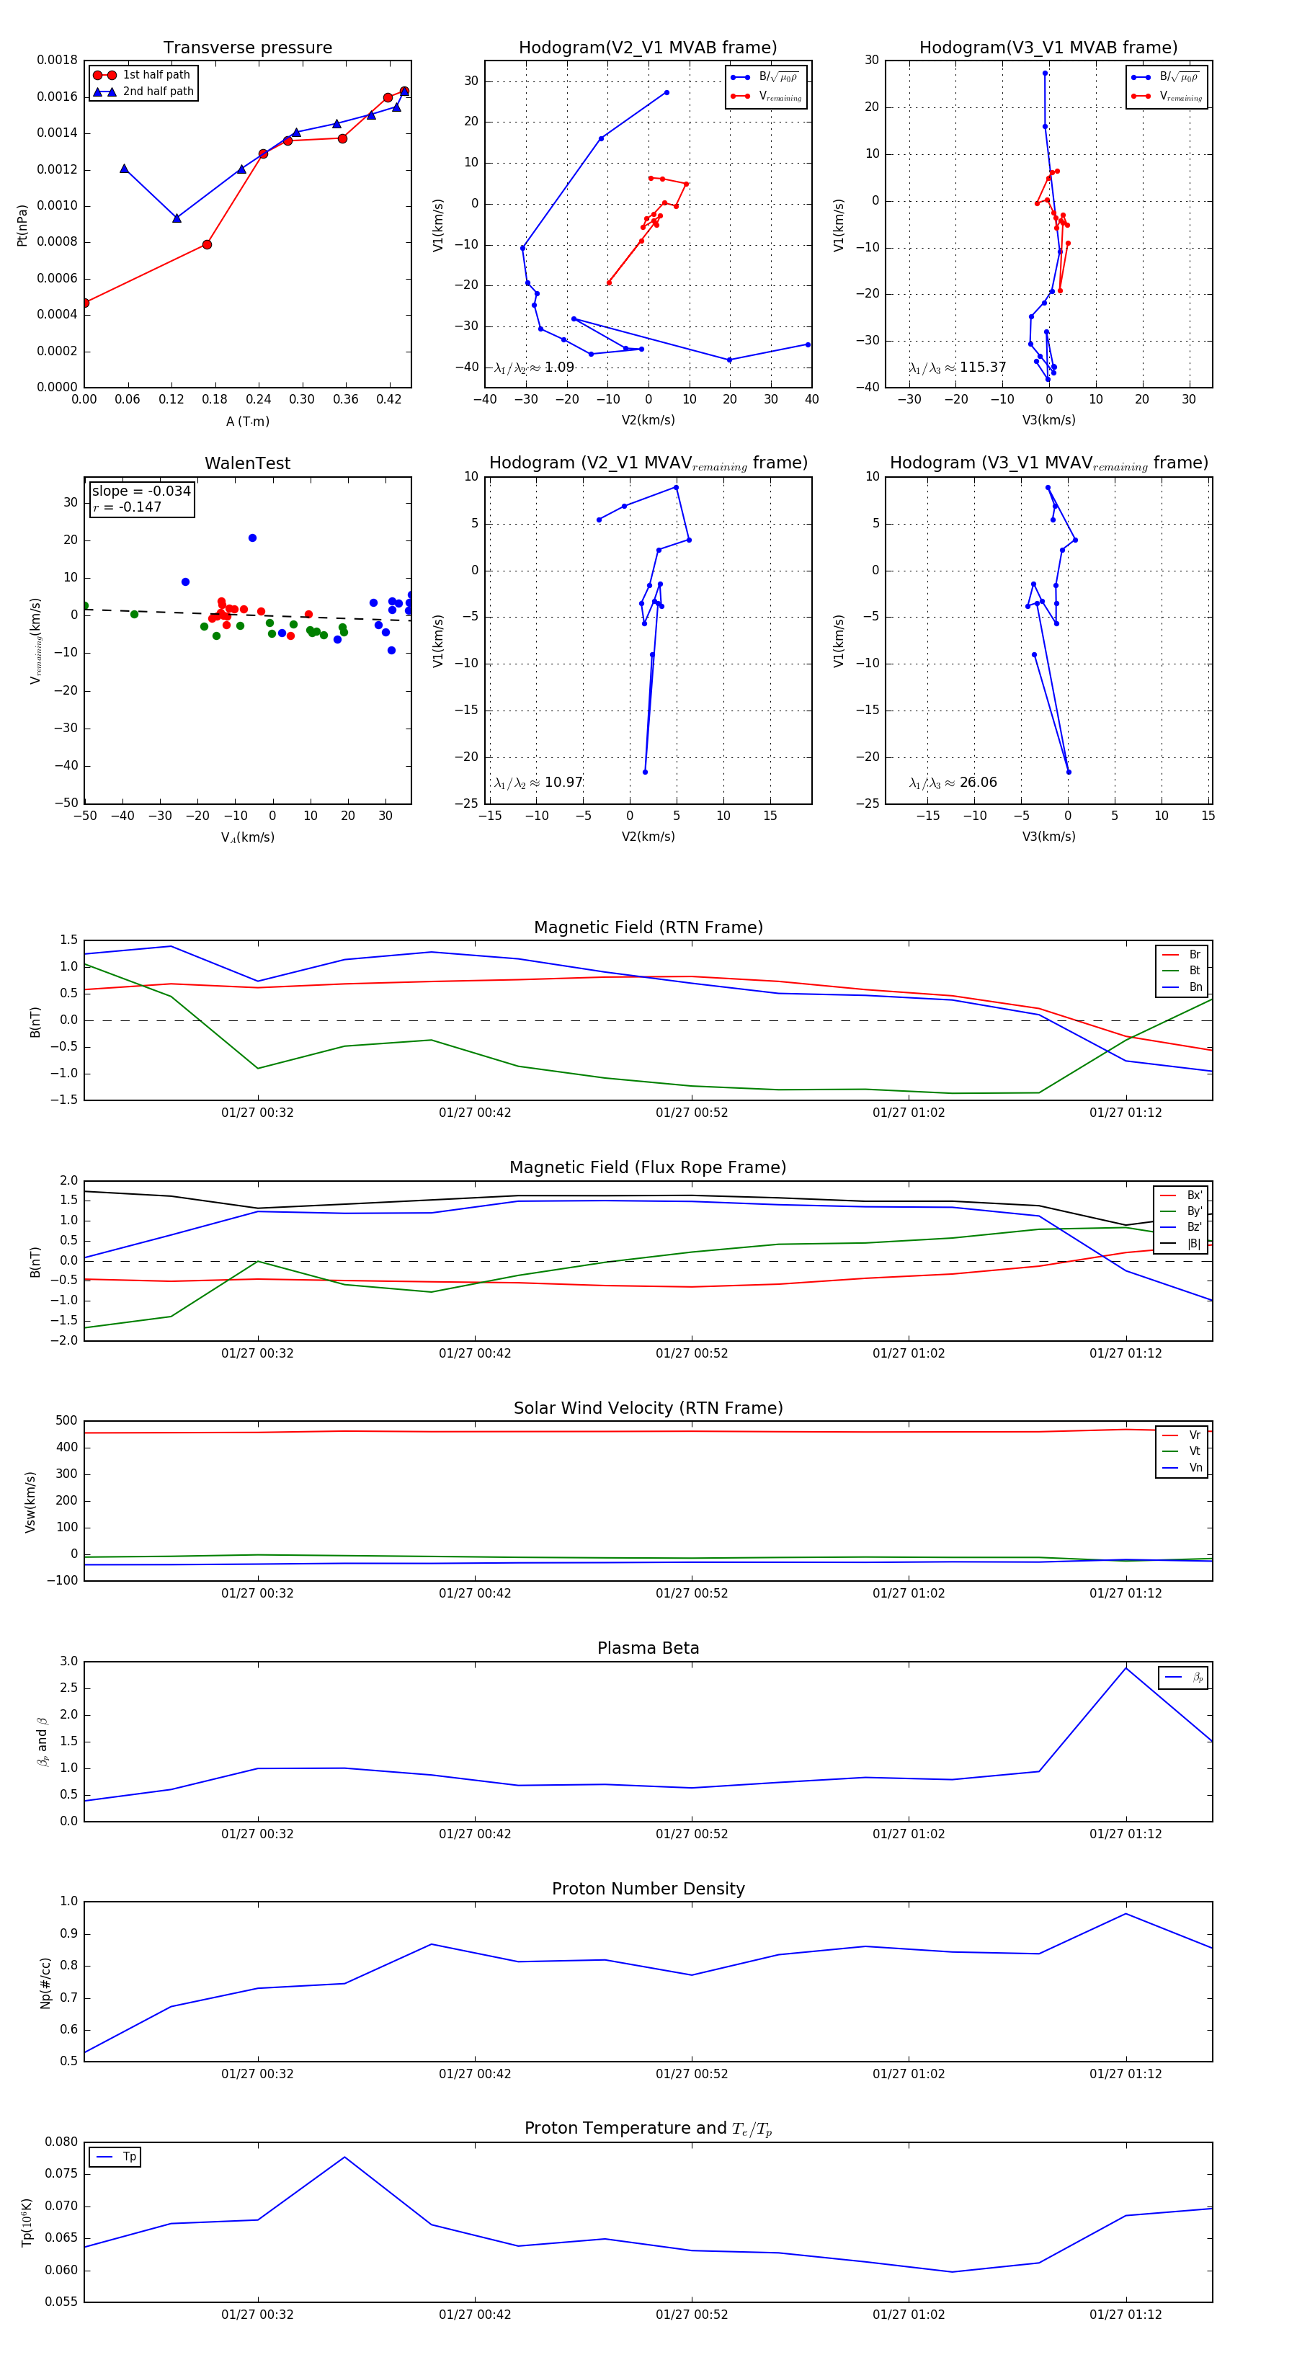Click the "Plasma Beta" plot title
The height and width of the screenshot is (2378, 1297).
tap(648, 1648)
